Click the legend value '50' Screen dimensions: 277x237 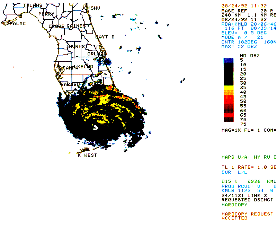coord(243,102)
